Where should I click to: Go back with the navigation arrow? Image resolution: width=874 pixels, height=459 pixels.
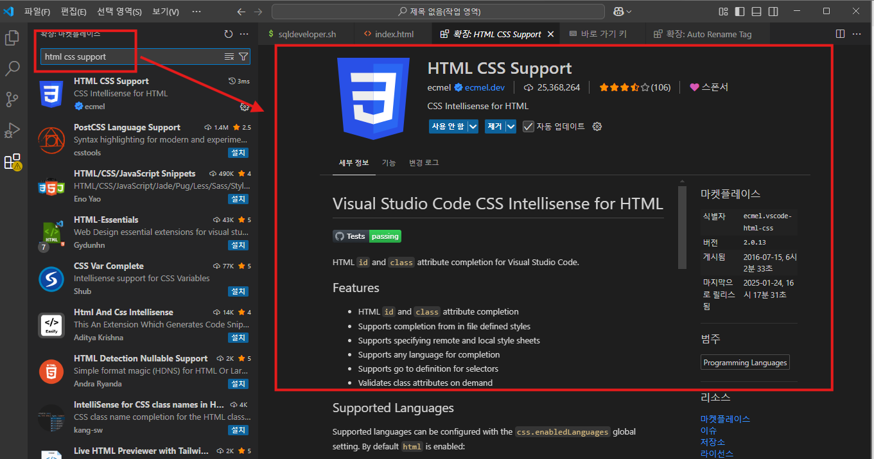(x=241, y=12)
